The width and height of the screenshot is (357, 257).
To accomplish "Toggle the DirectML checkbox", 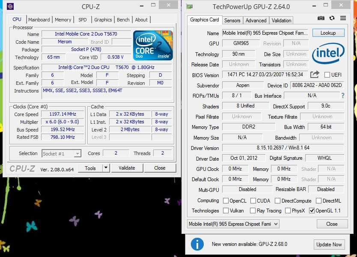I will [x=318, y=200].
